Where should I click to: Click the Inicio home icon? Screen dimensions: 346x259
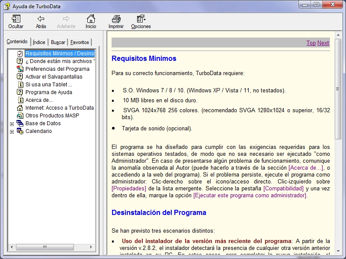(x=91, y=19)
